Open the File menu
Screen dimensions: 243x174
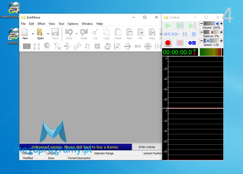(23, 24)
